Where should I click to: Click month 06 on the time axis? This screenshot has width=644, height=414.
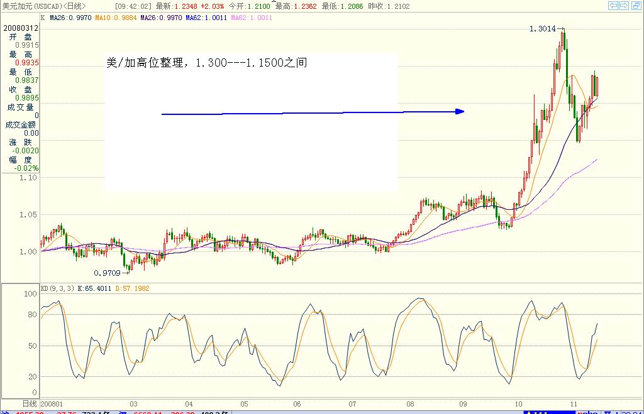pos(297,404)
